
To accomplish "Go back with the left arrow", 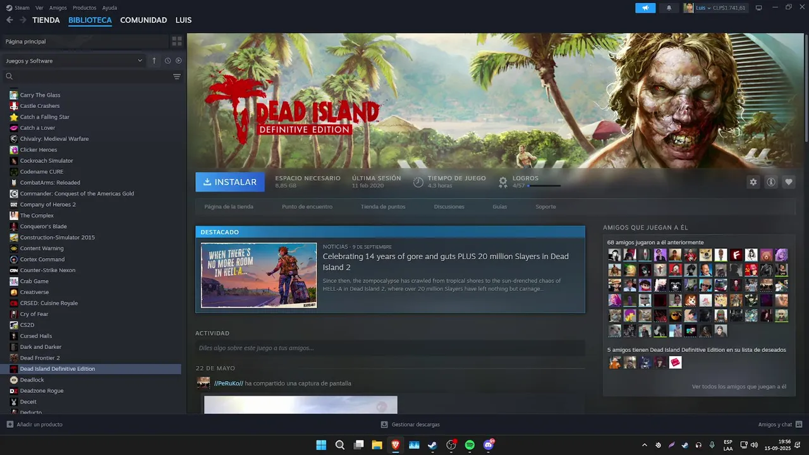I will 9,20.
